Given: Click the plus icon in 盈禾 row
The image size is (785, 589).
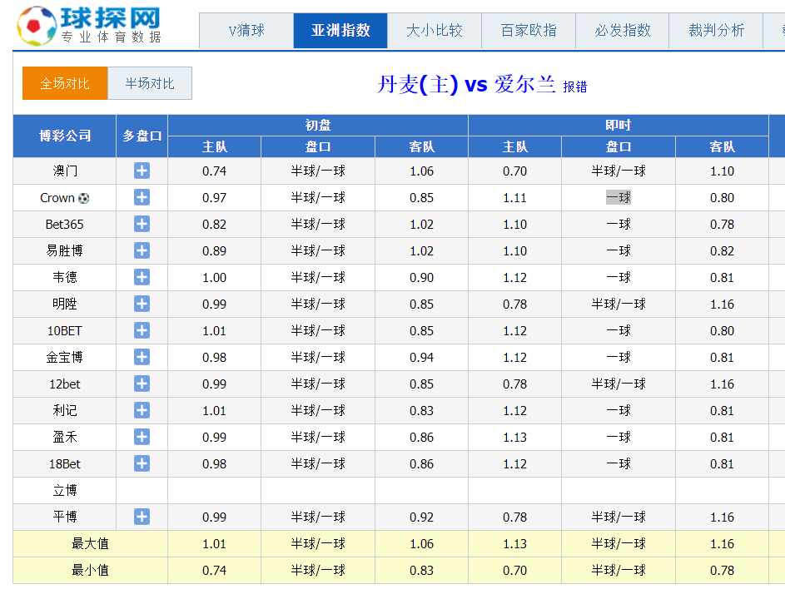Looking at the screenshot, I should coord(142,437).
